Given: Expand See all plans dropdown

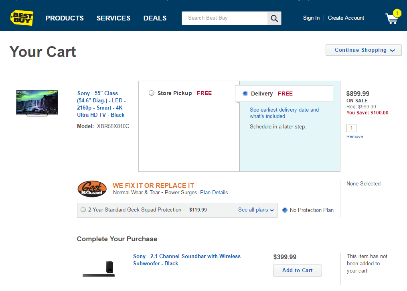Looking at the screenshot, I should pyautogui.click(x=256, y=210).
